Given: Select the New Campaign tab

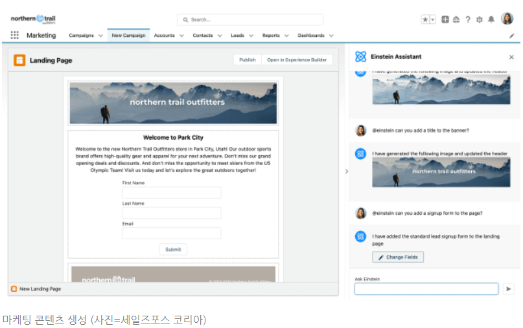Looking at the screenshot, I should (x=128, y=36).
